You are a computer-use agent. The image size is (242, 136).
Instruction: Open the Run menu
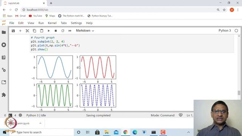tap(41, 23)
